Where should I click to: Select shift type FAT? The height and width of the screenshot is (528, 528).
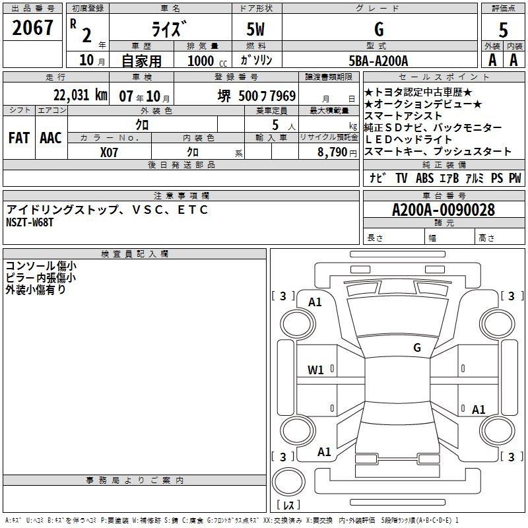[x=19, y=138]
